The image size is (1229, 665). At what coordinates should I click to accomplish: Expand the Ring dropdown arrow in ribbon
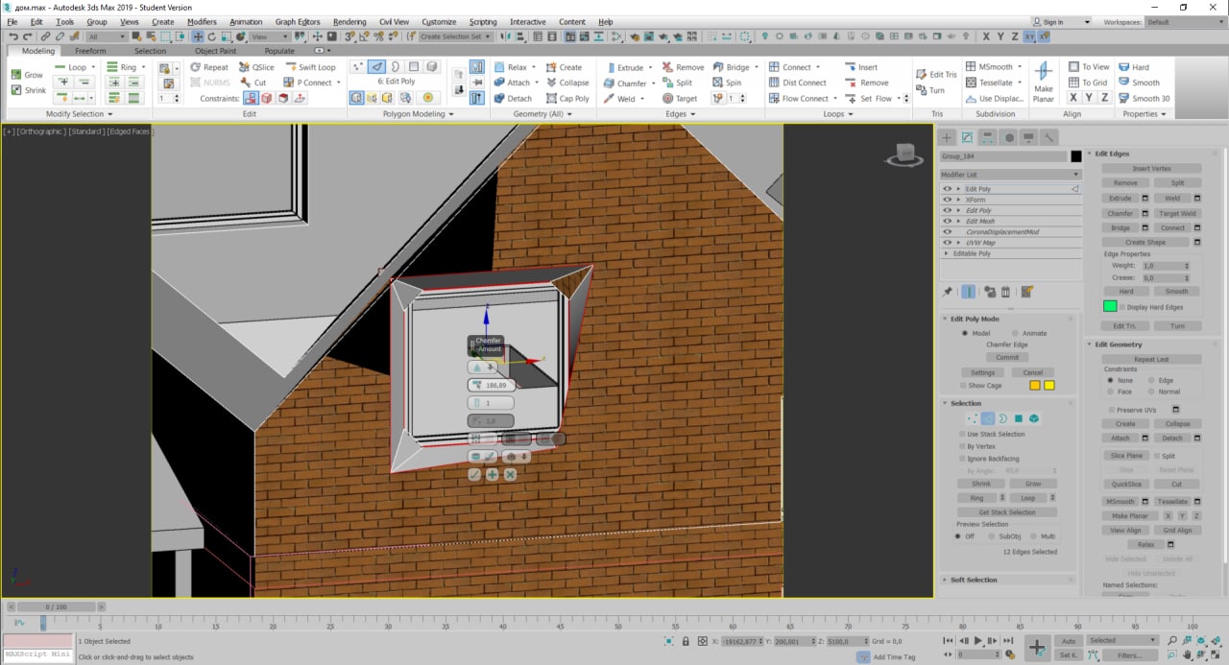click(x=145, y=67)
